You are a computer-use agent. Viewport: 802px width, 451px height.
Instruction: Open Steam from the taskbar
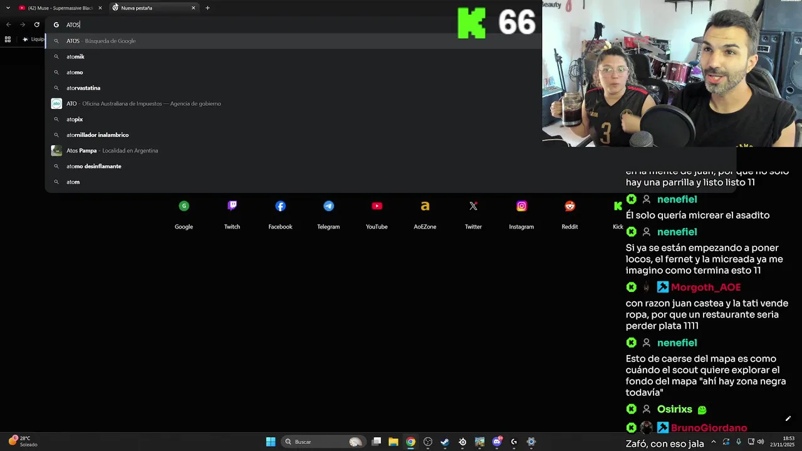point(445,442)
